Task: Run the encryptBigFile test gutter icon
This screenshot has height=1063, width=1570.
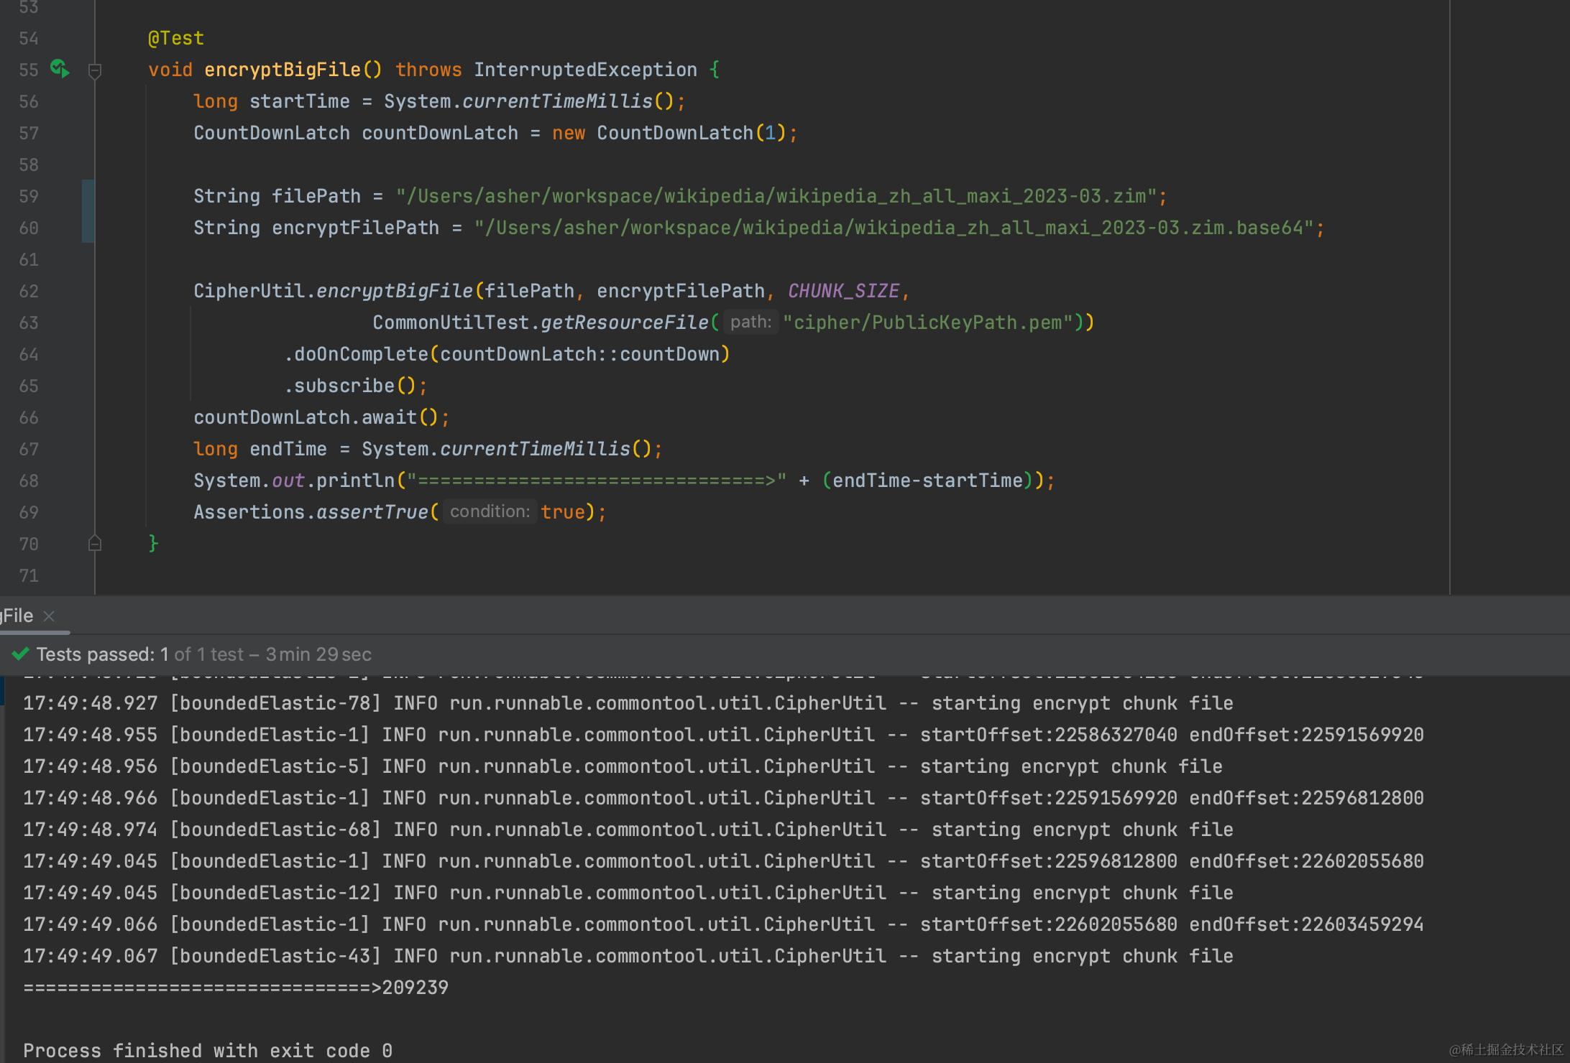Action: click(60, 69)
